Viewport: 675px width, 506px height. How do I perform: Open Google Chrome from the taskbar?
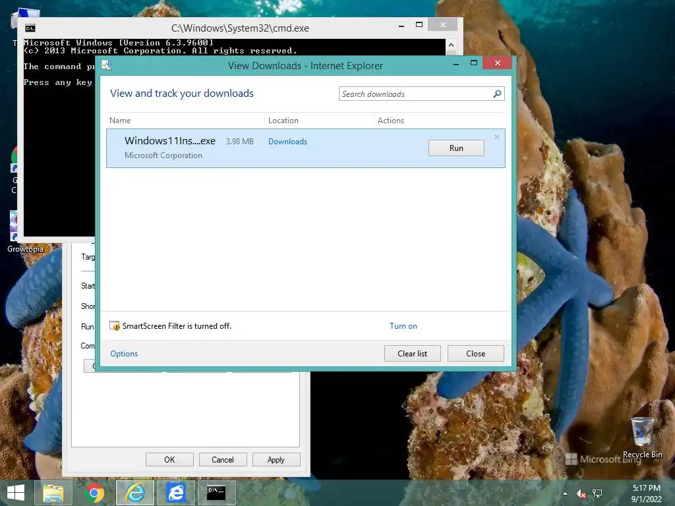[95, 493]
